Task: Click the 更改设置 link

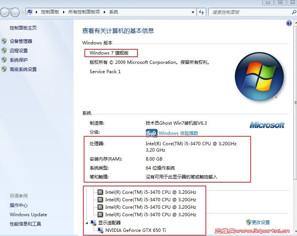Action: click(x=260, y=222)
